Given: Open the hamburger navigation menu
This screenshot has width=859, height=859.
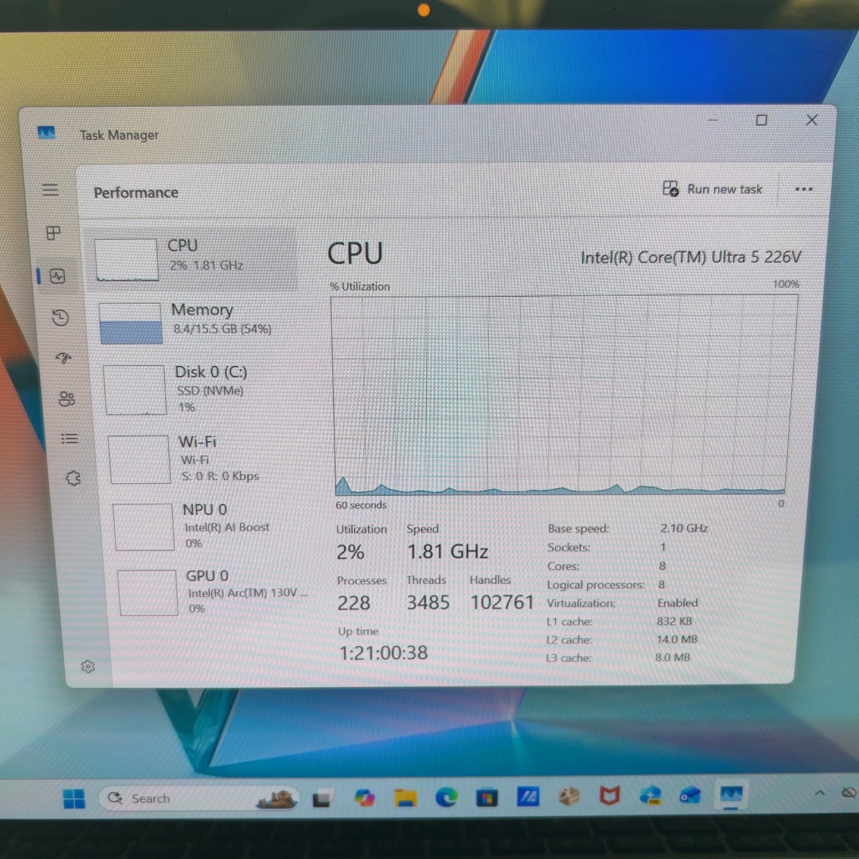Looking at the screenshot, I should pyautogui.click(x=51, y=190).
